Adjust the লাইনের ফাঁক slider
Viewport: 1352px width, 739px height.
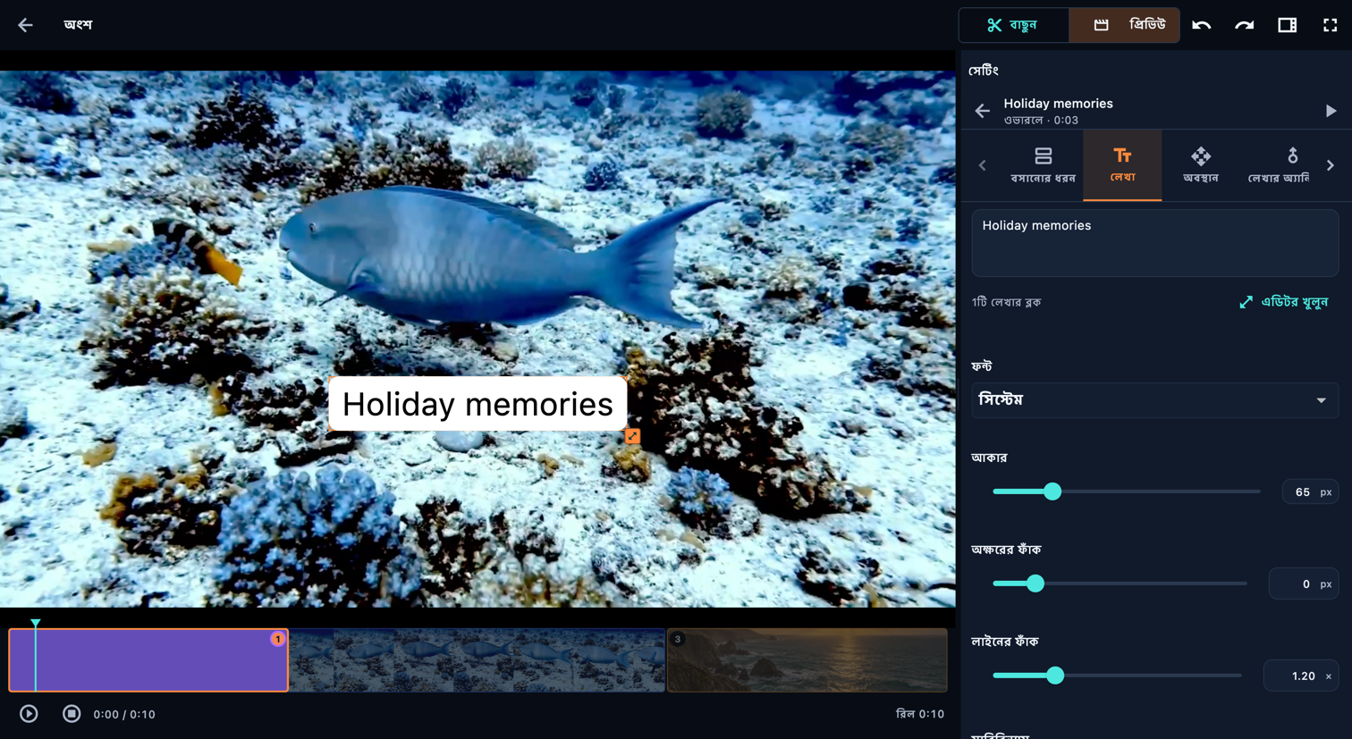click(x=1117, y=676)
